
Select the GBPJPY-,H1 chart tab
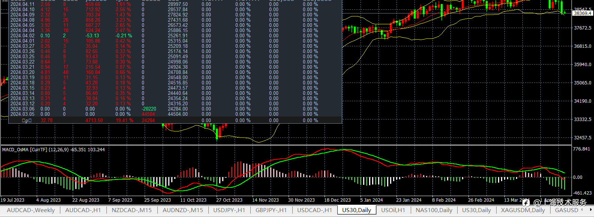click(271, 210)
